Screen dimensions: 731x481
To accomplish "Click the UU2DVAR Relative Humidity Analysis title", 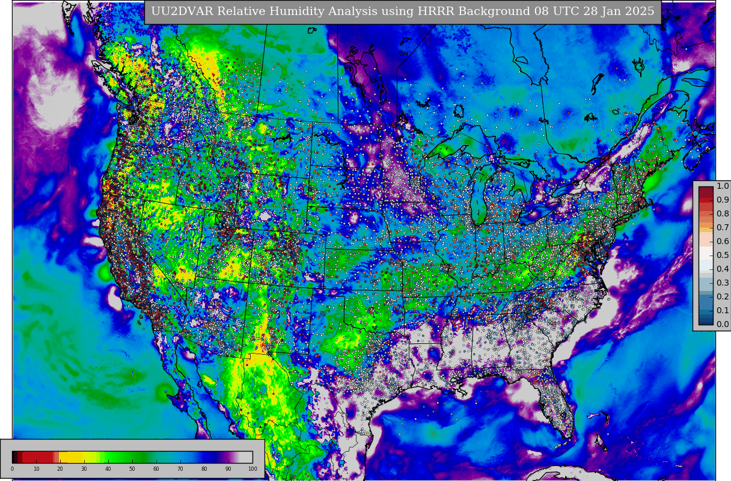I will point(402,12).
